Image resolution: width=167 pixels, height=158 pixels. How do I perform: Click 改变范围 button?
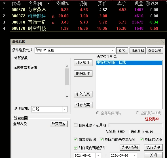pyautogui.click(x=59, y=124)
